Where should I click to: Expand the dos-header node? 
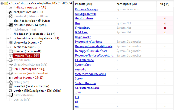11,21
